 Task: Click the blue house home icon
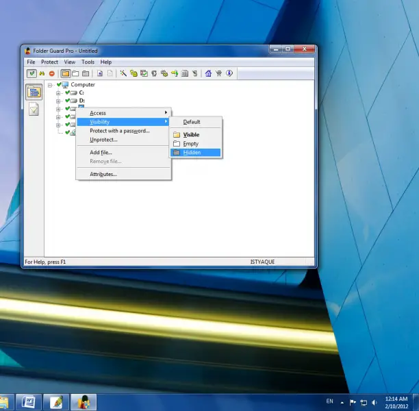tap(208, 73)
